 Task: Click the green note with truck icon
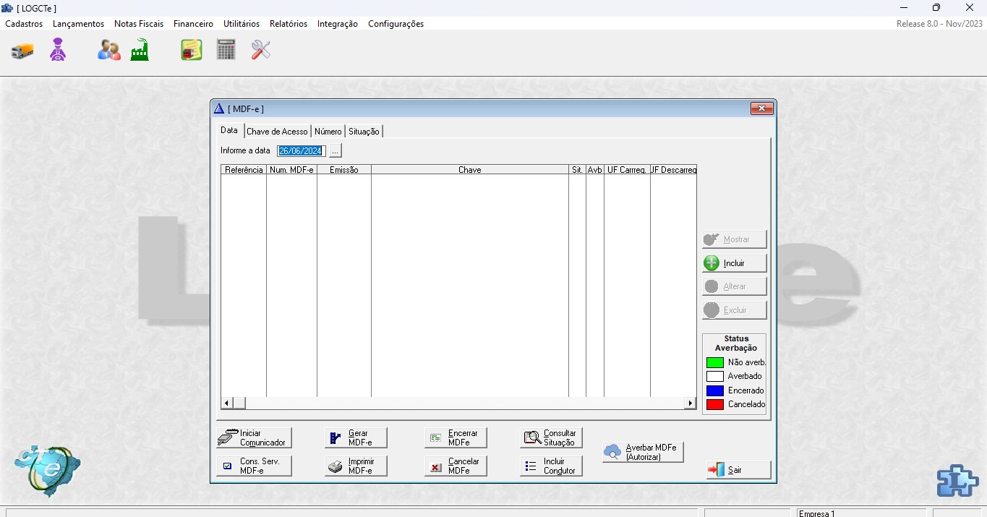tap(192, 50)
